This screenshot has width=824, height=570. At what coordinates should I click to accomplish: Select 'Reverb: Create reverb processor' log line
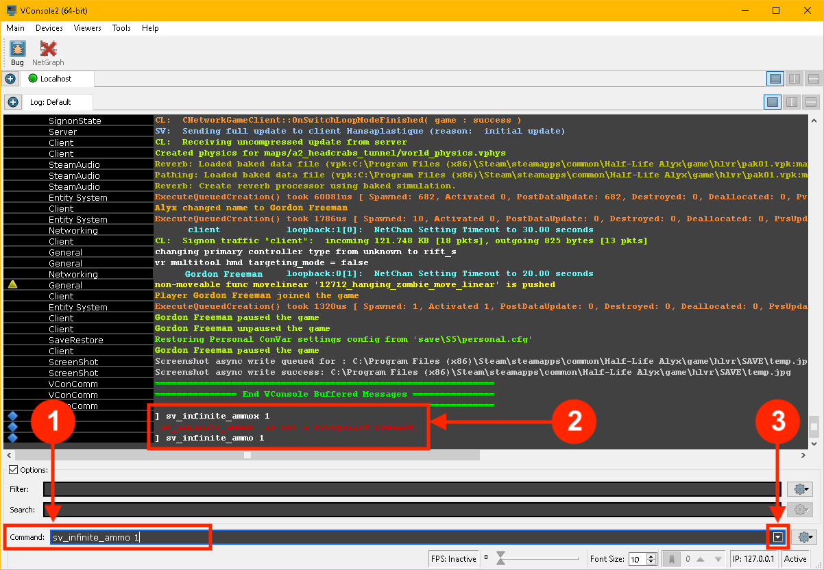point(305,186)
